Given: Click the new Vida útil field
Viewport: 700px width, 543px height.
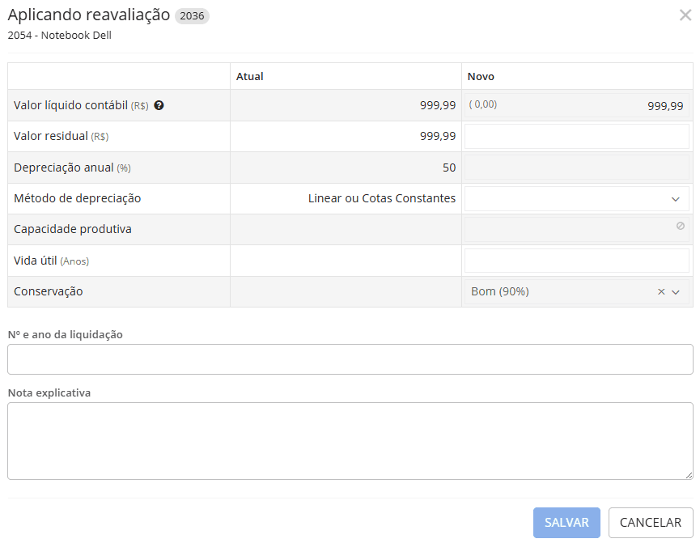Looking at the screenshot, I should pyautogui.click(x=576, y=261).
